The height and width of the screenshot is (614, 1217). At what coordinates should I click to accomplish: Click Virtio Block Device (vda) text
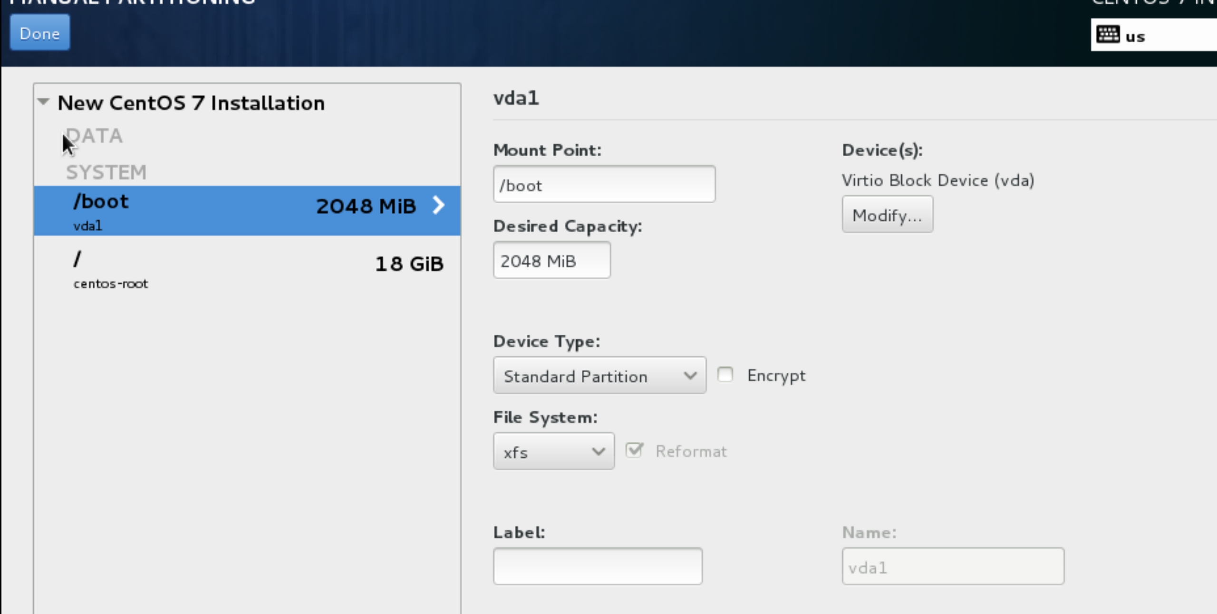click(938, 180)
